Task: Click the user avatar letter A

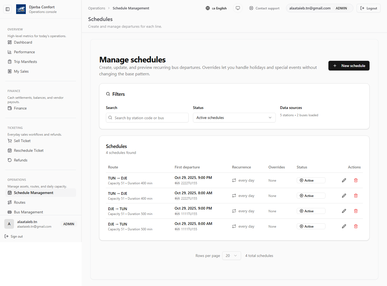Action: (x=9, y=224)
